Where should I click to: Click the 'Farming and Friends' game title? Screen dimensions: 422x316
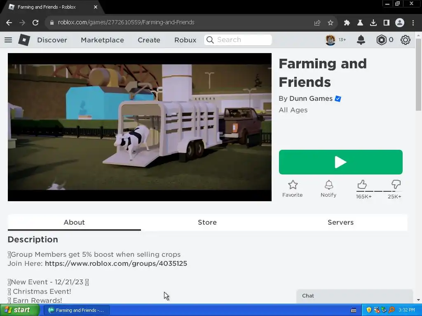pyautogui.click(x=323, y=73)
